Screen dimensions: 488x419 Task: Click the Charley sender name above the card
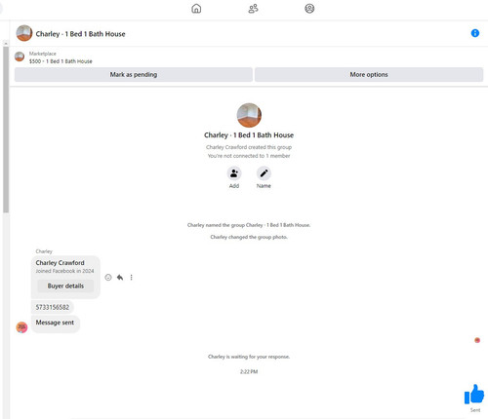click(44, 251)
